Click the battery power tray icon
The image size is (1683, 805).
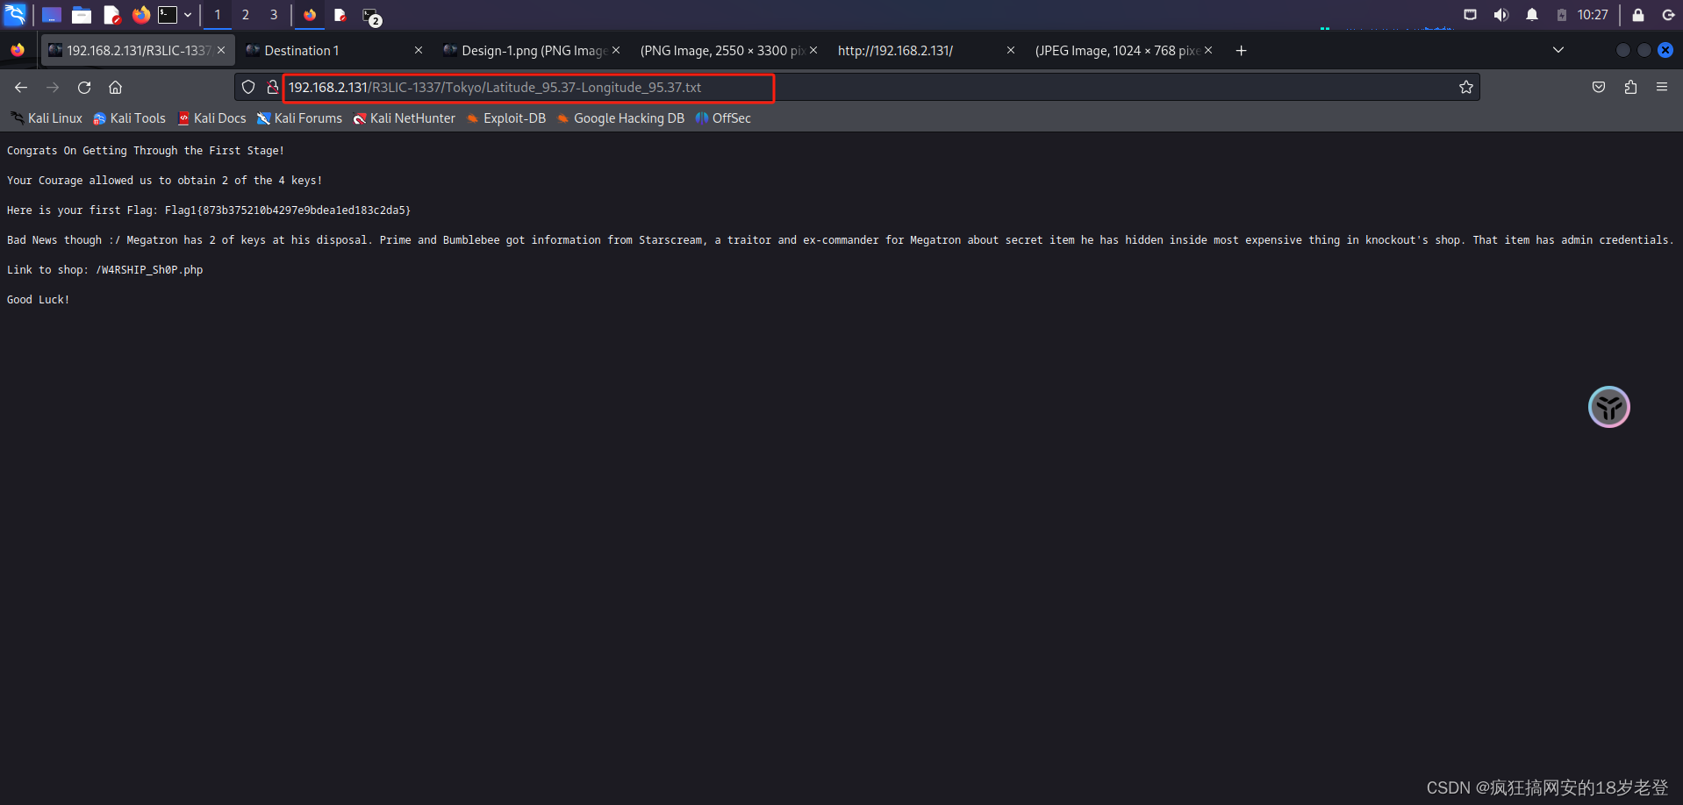[x=1562, y=15]
